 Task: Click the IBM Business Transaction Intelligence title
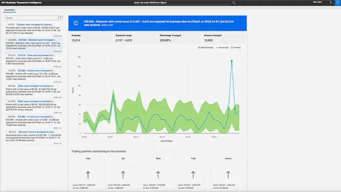tap(21, 2)
